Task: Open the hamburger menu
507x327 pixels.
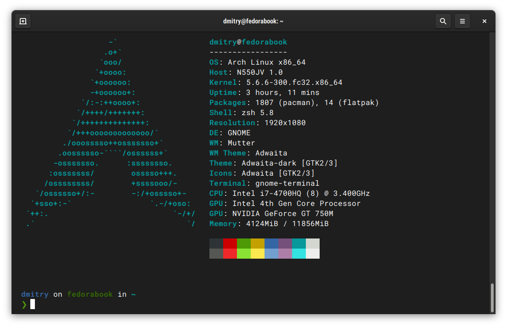Action: tap(462, 21)
